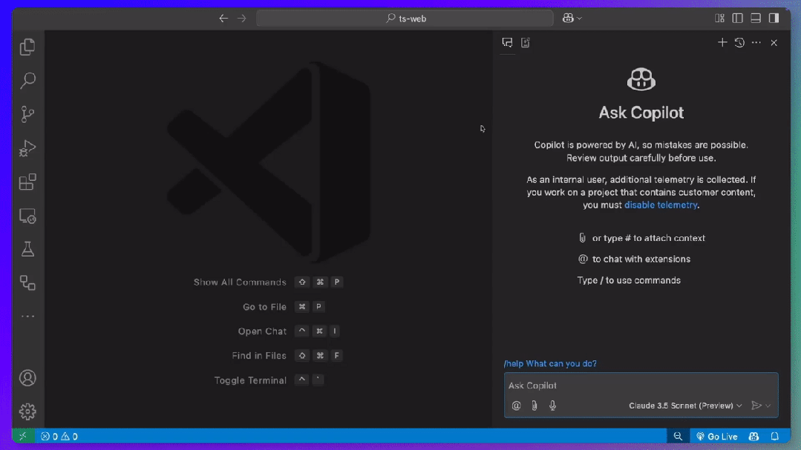Screen dimensions: 801x450
Task: Show chat history with the clock icon
Action: coord(739,42)
